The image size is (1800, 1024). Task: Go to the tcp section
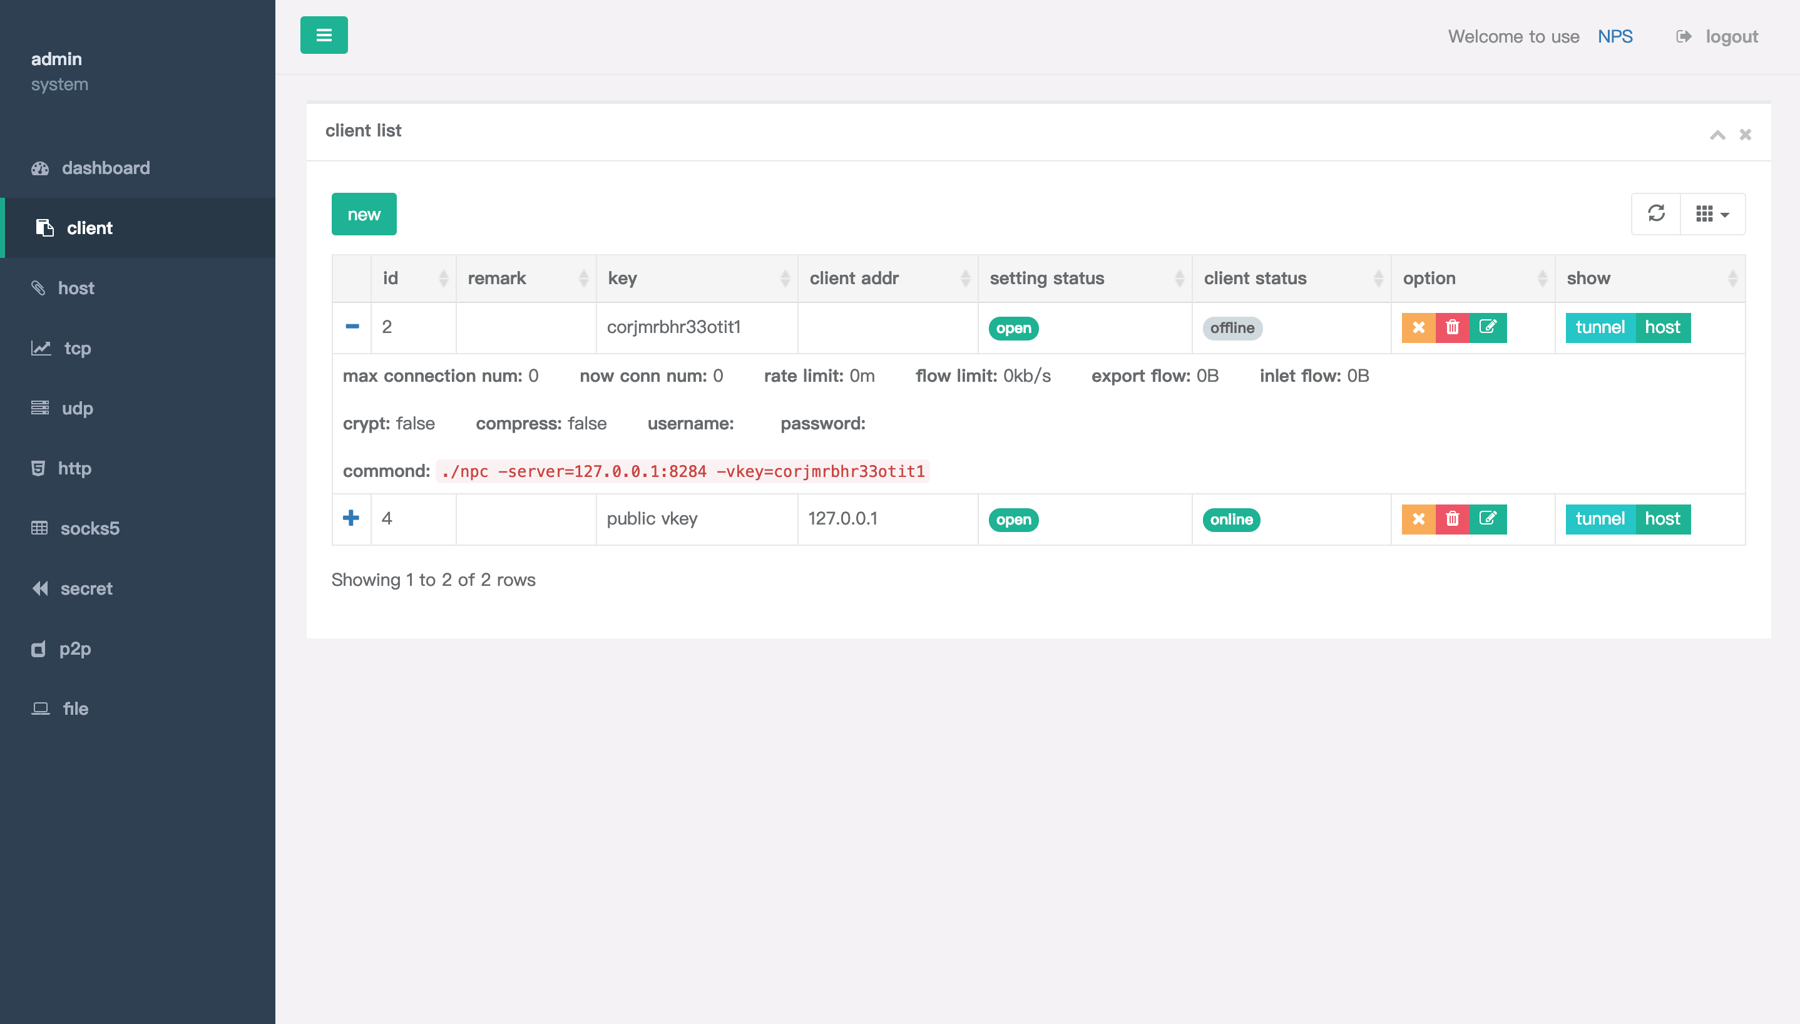pyautogui.click(x=138, y=348)
